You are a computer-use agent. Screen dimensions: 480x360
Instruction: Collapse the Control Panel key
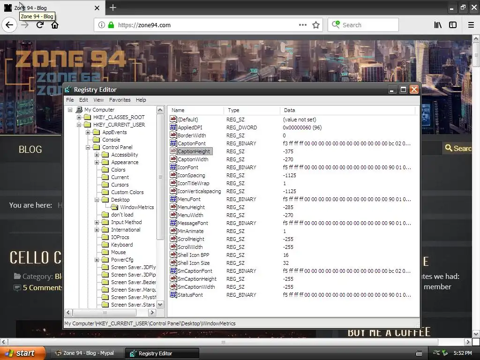(88, 147)
